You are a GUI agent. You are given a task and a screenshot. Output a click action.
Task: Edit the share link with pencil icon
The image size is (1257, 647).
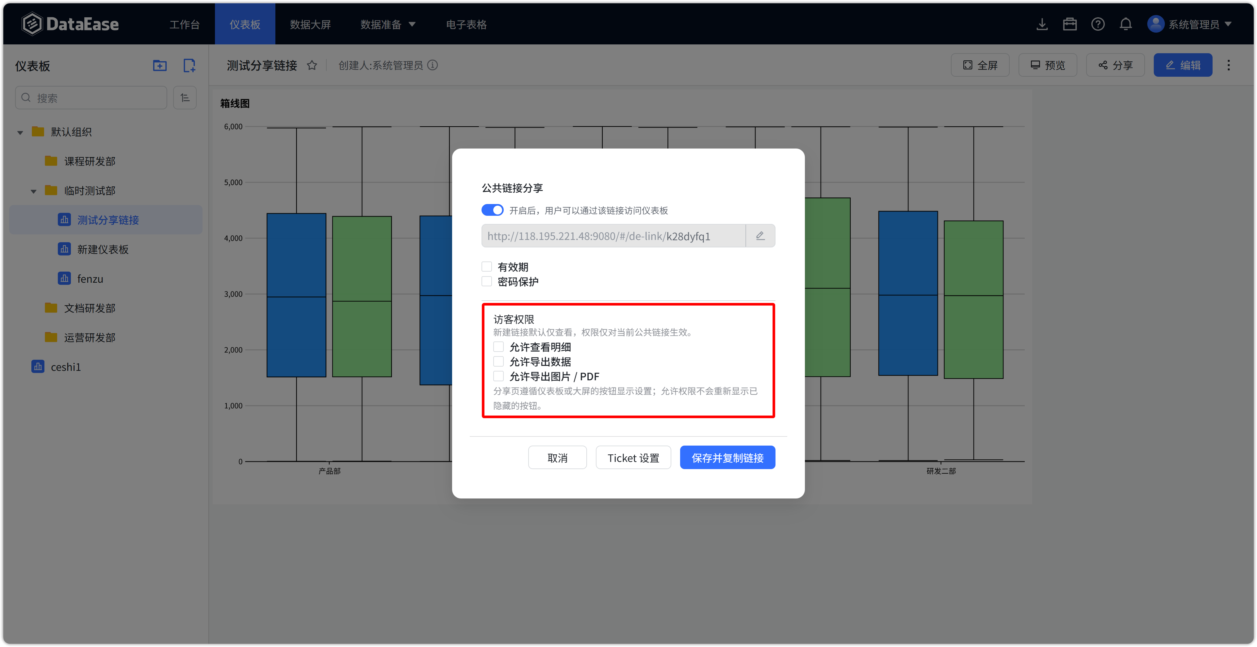[x=760, y=236]
